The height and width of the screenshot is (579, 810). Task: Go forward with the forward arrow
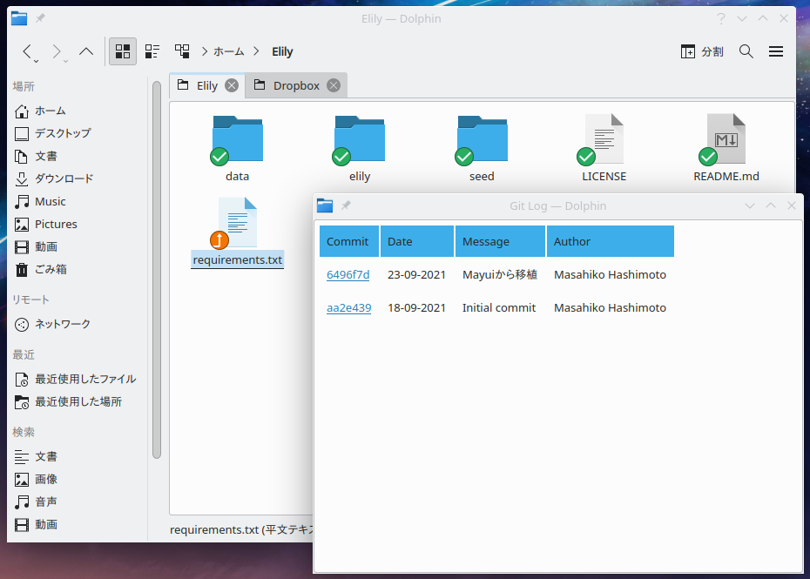pos(57,51)
